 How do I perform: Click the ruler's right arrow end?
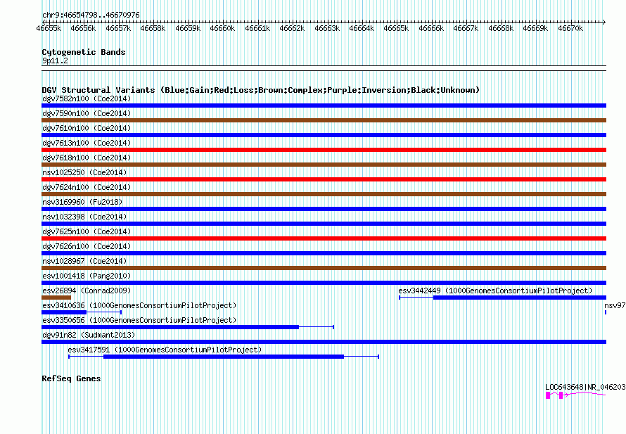coord(603,22)
